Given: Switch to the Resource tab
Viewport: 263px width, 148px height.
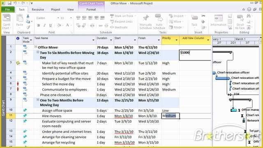Looking at the screenshot, I should tap(38, 9).
